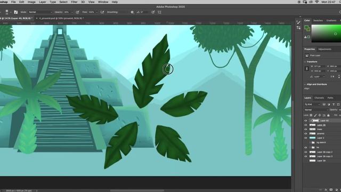The width and height of the screenshot is (341, 192).
Task: Click the foreground color swatch
Action: pyautogui.click(x=307, y=27)
